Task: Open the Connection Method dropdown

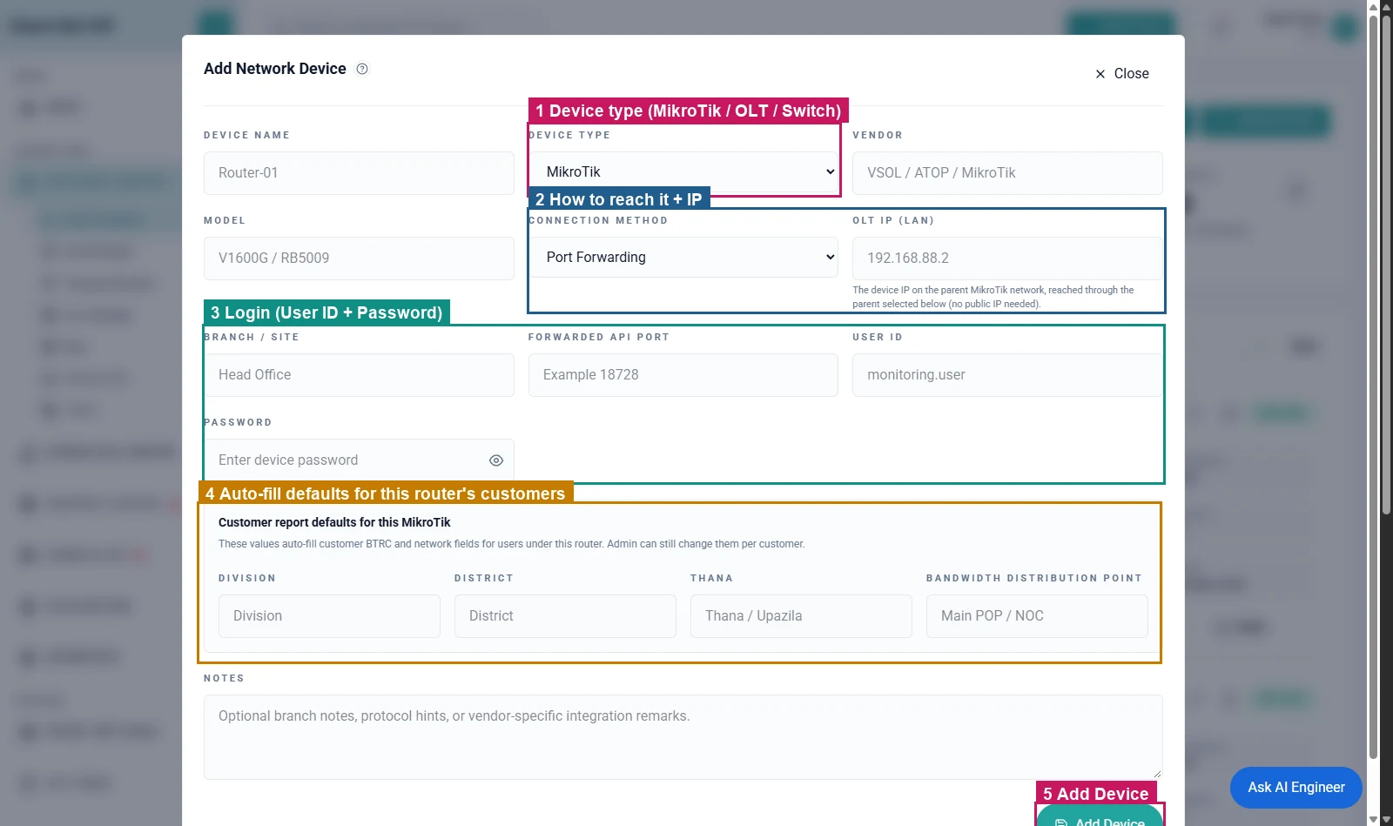Action: click(x=683, y=258)
